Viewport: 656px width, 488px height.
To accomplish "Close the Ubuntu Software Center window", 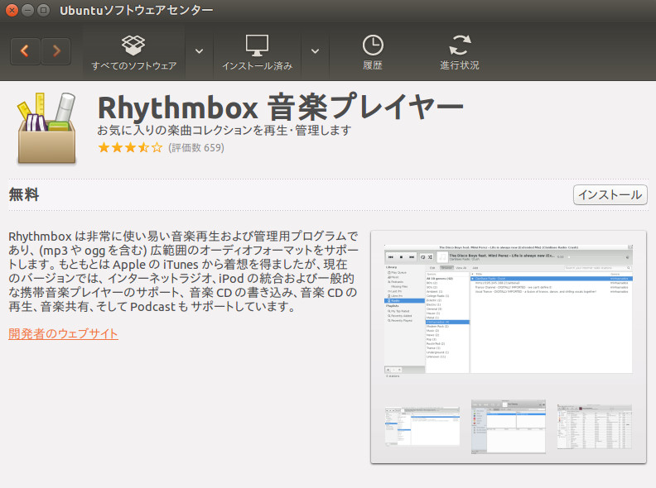I will point(12,10).
